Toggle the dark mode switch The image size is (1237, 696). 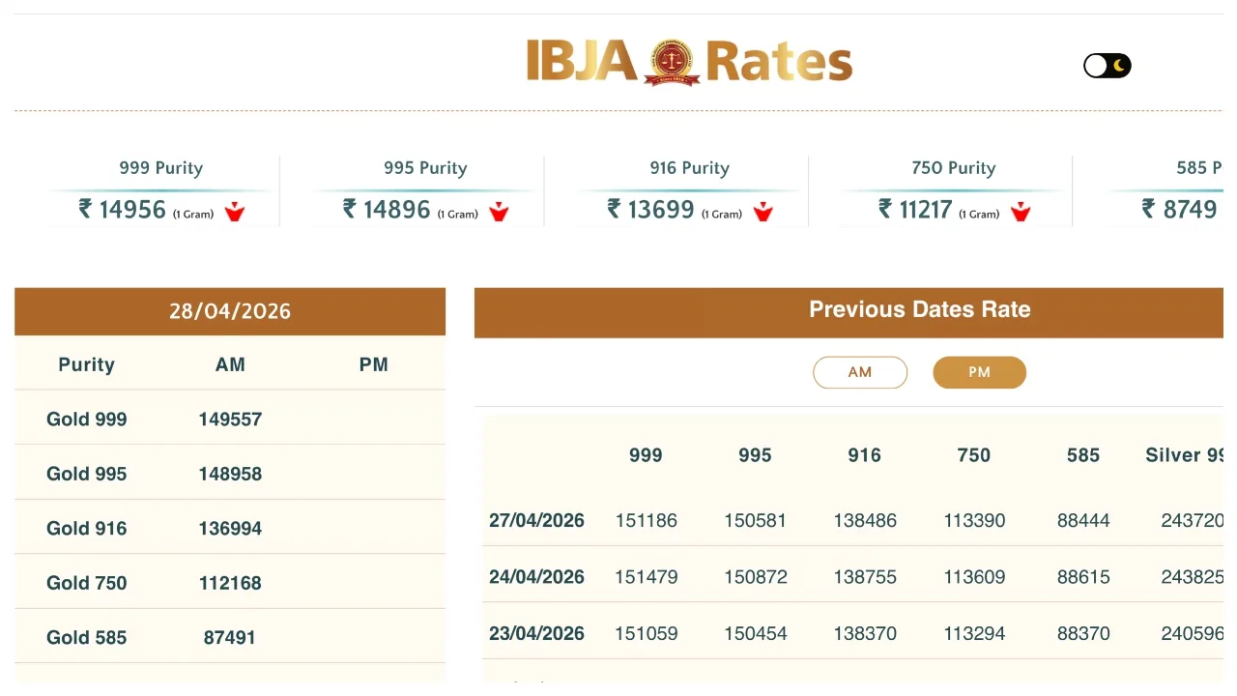click(1108, 66)
